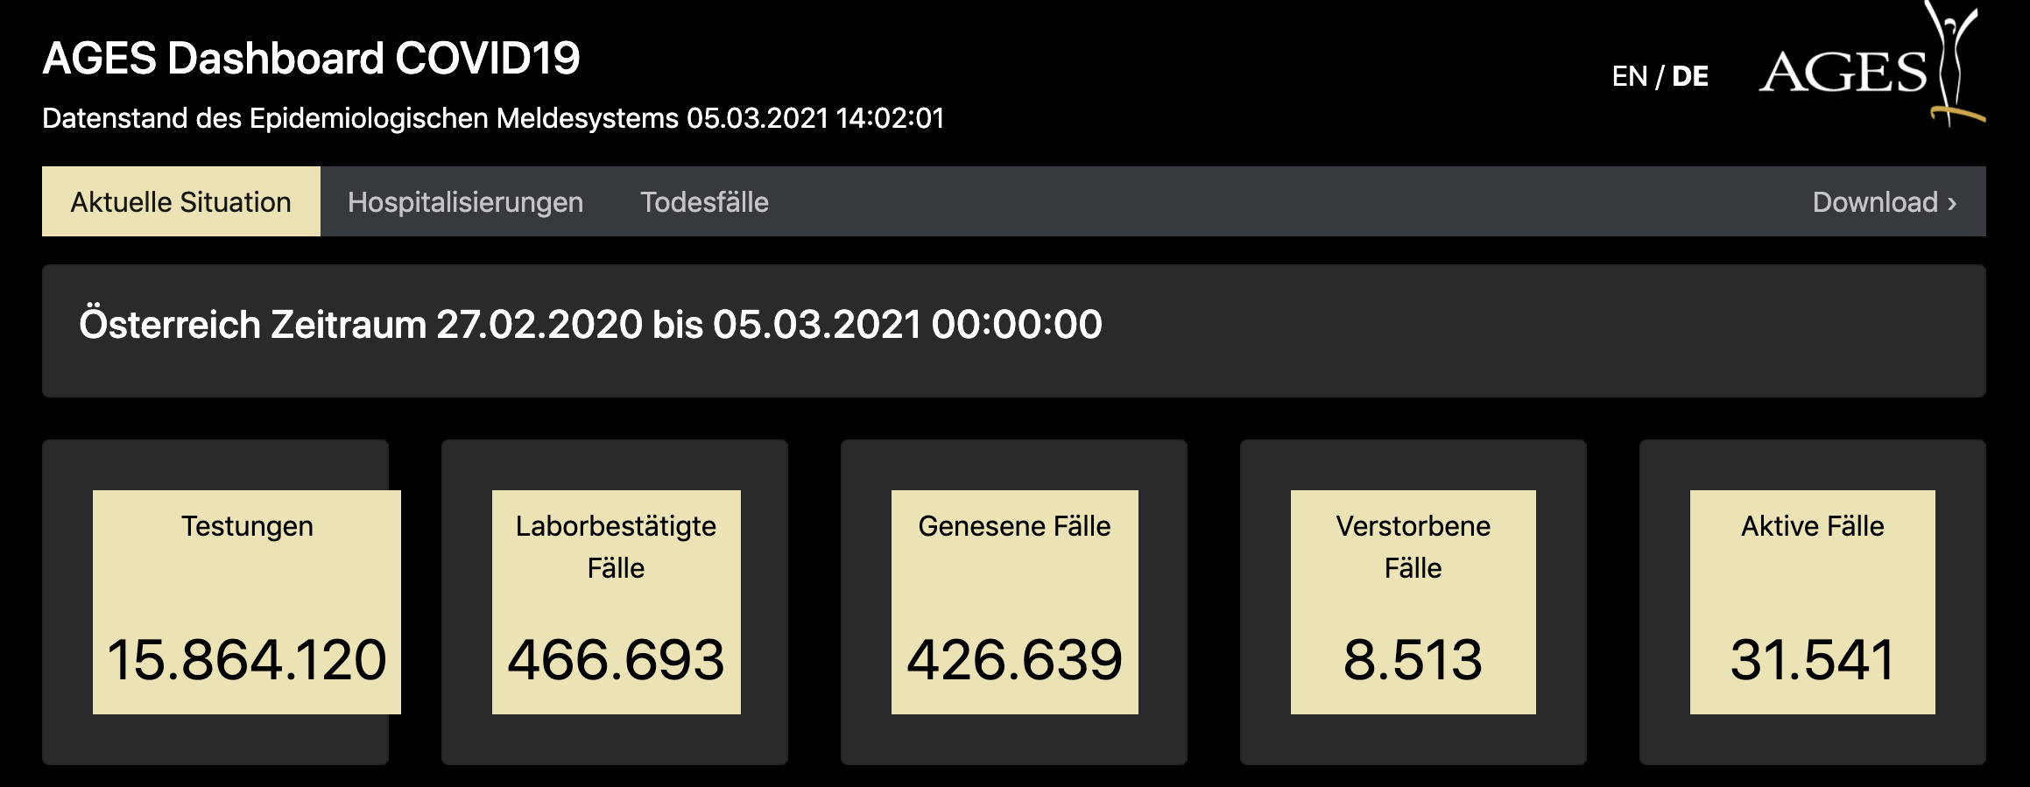Screen dimensions: 2030x787
Task: Select the DE language option
Action: (1689, 77)
